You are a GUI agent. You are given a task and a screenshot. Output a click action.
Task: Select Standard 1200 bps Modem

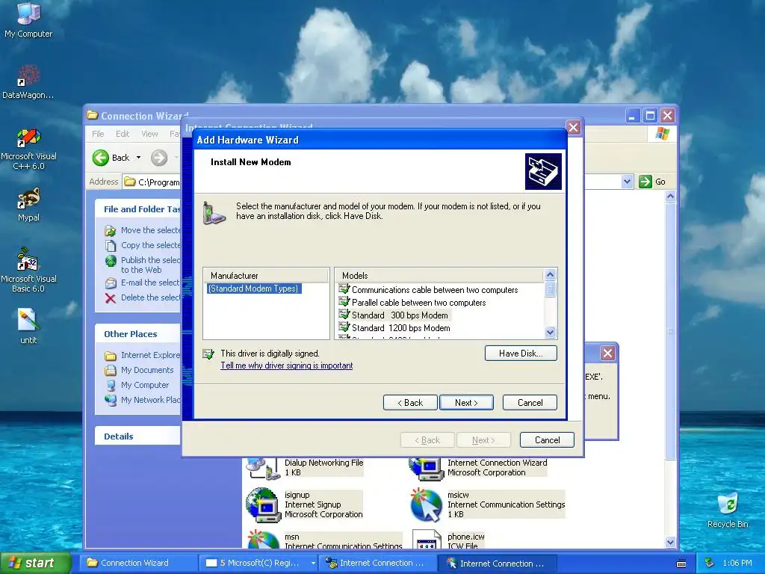(401, 328)
